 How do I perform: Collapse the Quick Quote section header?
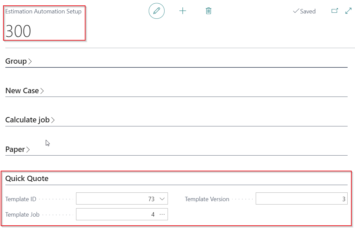click(x=27, y=178)
